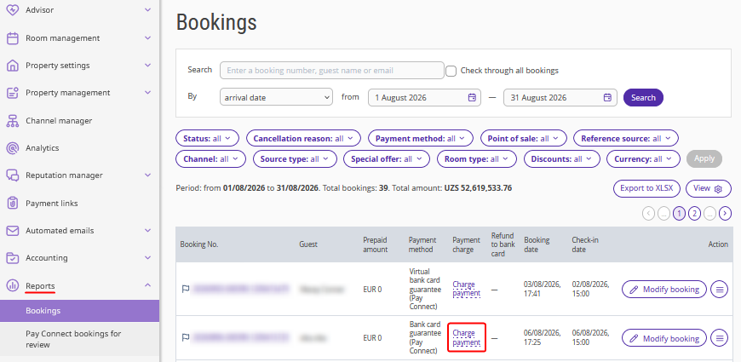Image resolution: width=741 pixels, height=362 pixels.
Task: Open the Cancellation reason filter
Action: point(303,139)
